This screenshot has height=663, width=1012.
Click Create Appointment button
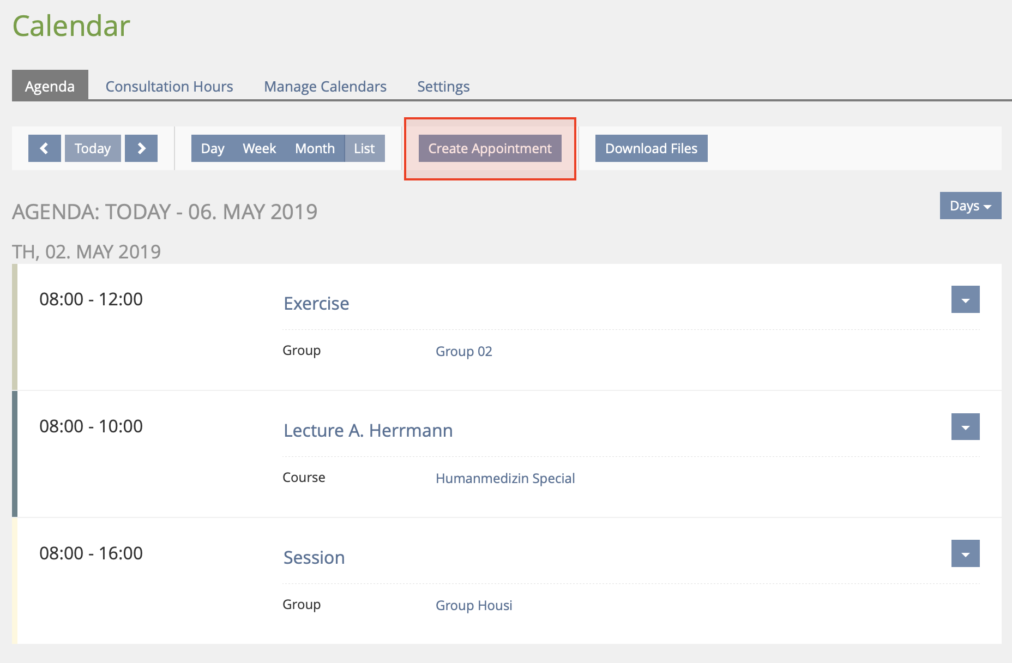(490, 148)
